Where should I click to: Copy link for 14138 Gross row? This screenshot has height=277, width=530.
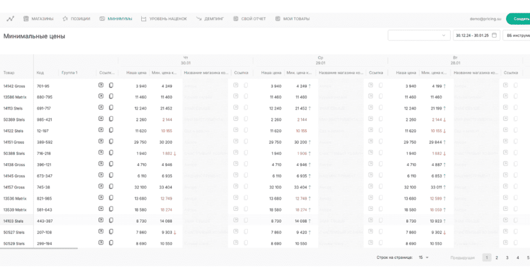click(111, 164)
